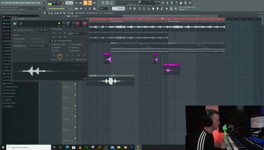
Task: Click the magnet snap icon in playlist toolbar
Action: pyautogui.click(x=45, y=13)
